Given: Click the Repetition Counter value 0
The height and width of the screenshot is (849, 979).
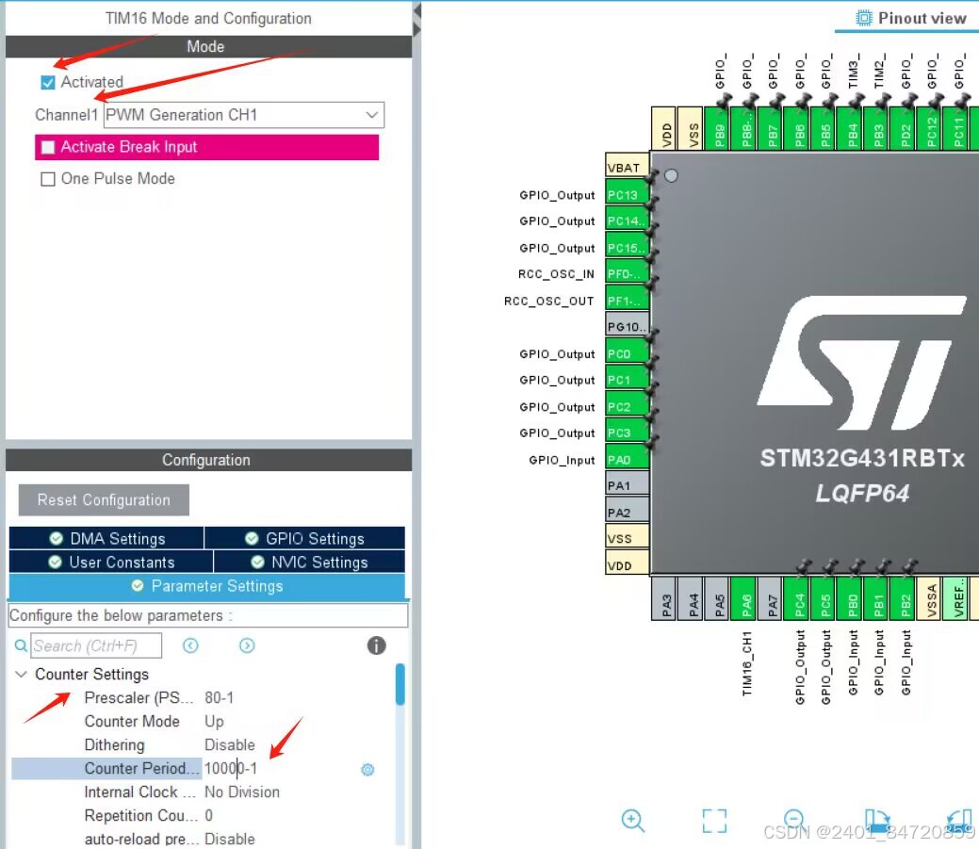Looking at the screenshot, I should pos(208,816).
